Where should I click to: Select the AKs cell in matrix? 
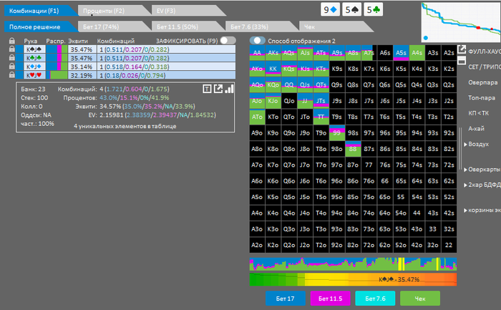[x=273, y=53]
